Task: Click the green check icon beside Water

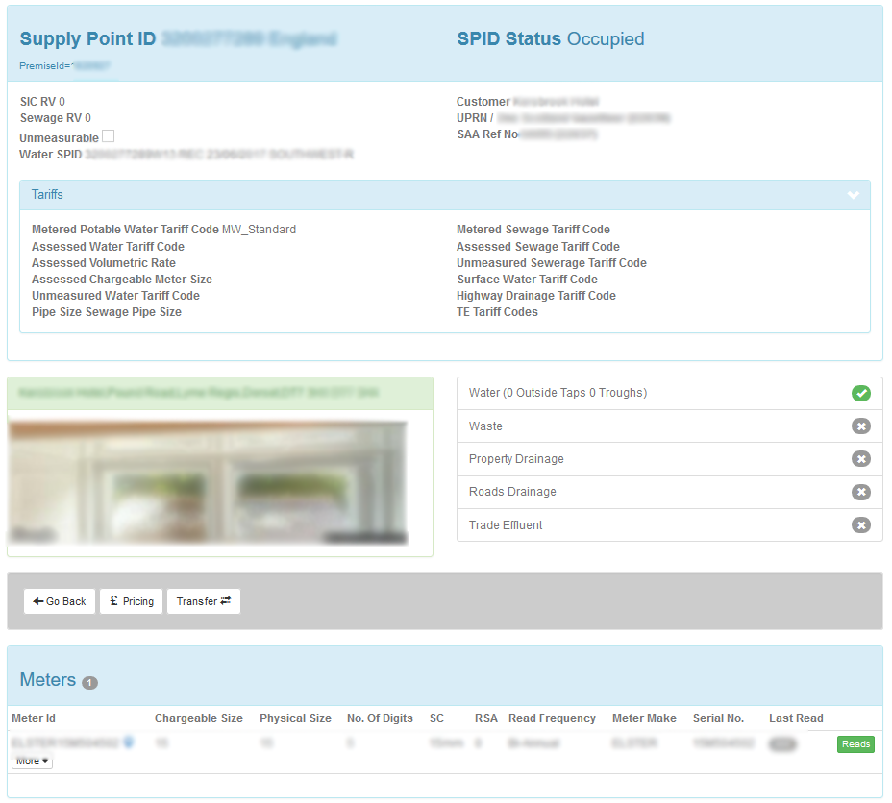Action: (860, 393)
